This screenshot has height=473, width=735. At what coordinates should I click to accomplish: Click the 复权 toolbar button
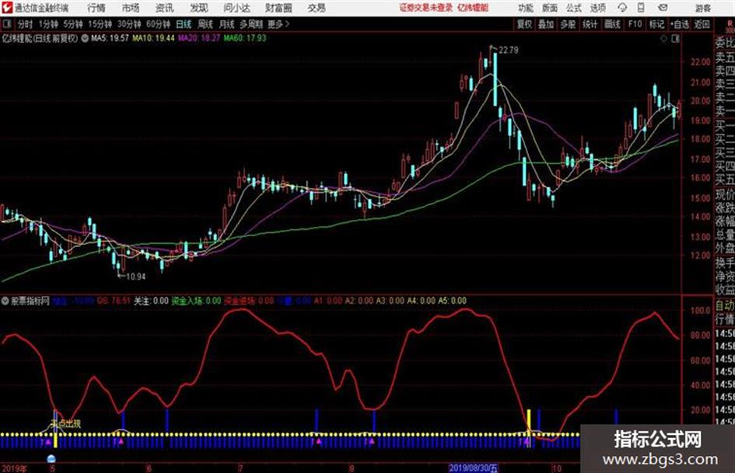pyautogui.click(x=524, y=24)
